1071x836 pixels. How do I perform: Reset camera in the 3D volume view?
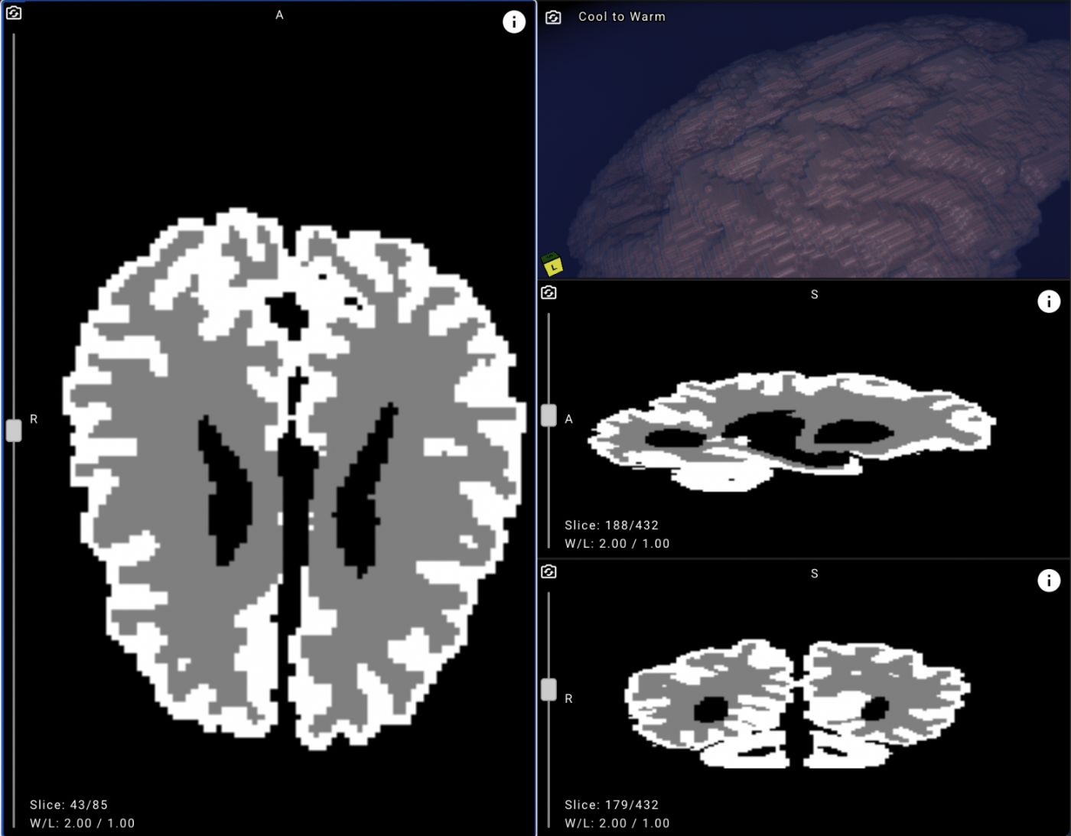[553, 17]
